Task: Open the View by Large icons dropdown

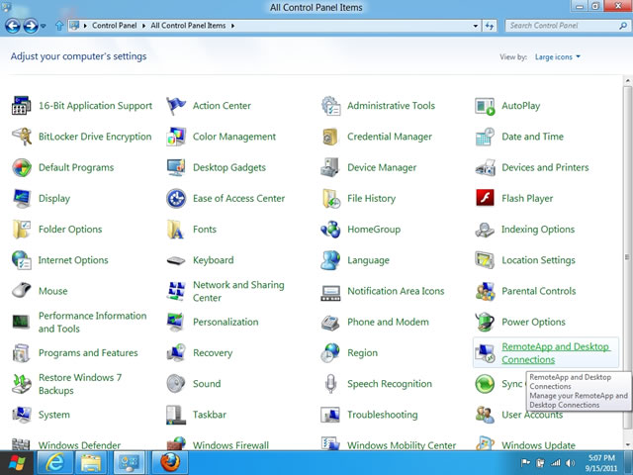Action: coord(558,57)
